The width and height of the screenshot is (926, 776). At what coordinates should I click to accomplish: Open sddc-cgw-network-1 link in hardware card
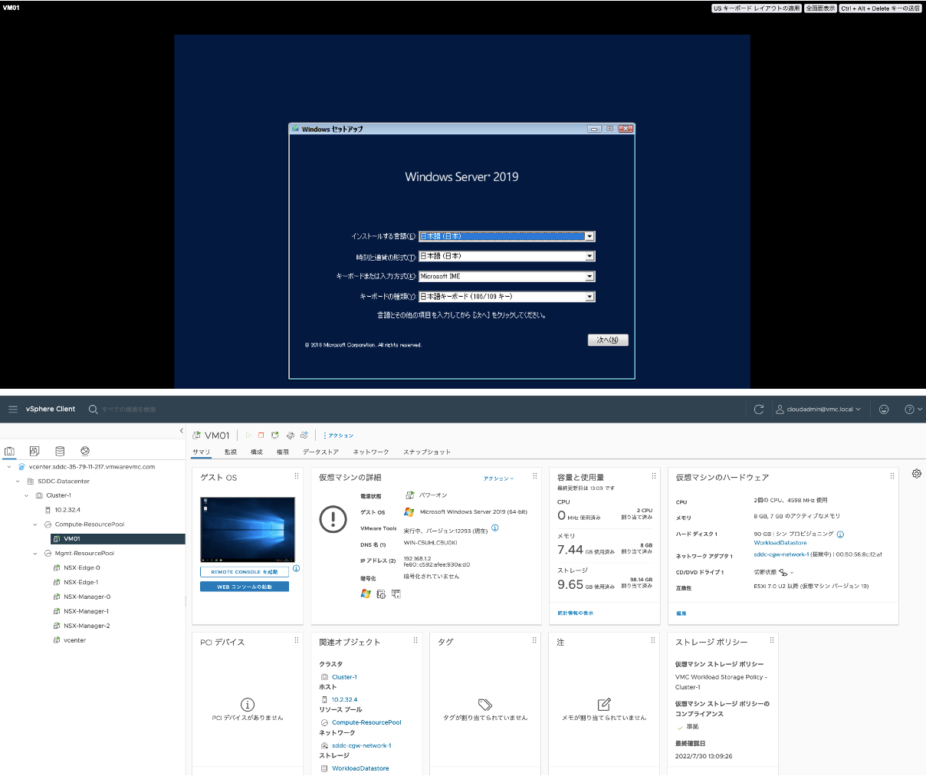point(781,554)
